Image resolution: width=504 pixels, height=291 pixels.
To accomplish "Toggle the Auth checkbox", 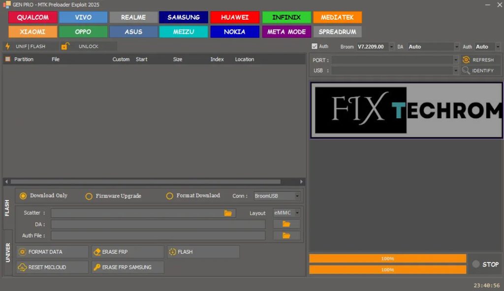I will [315, 46].
